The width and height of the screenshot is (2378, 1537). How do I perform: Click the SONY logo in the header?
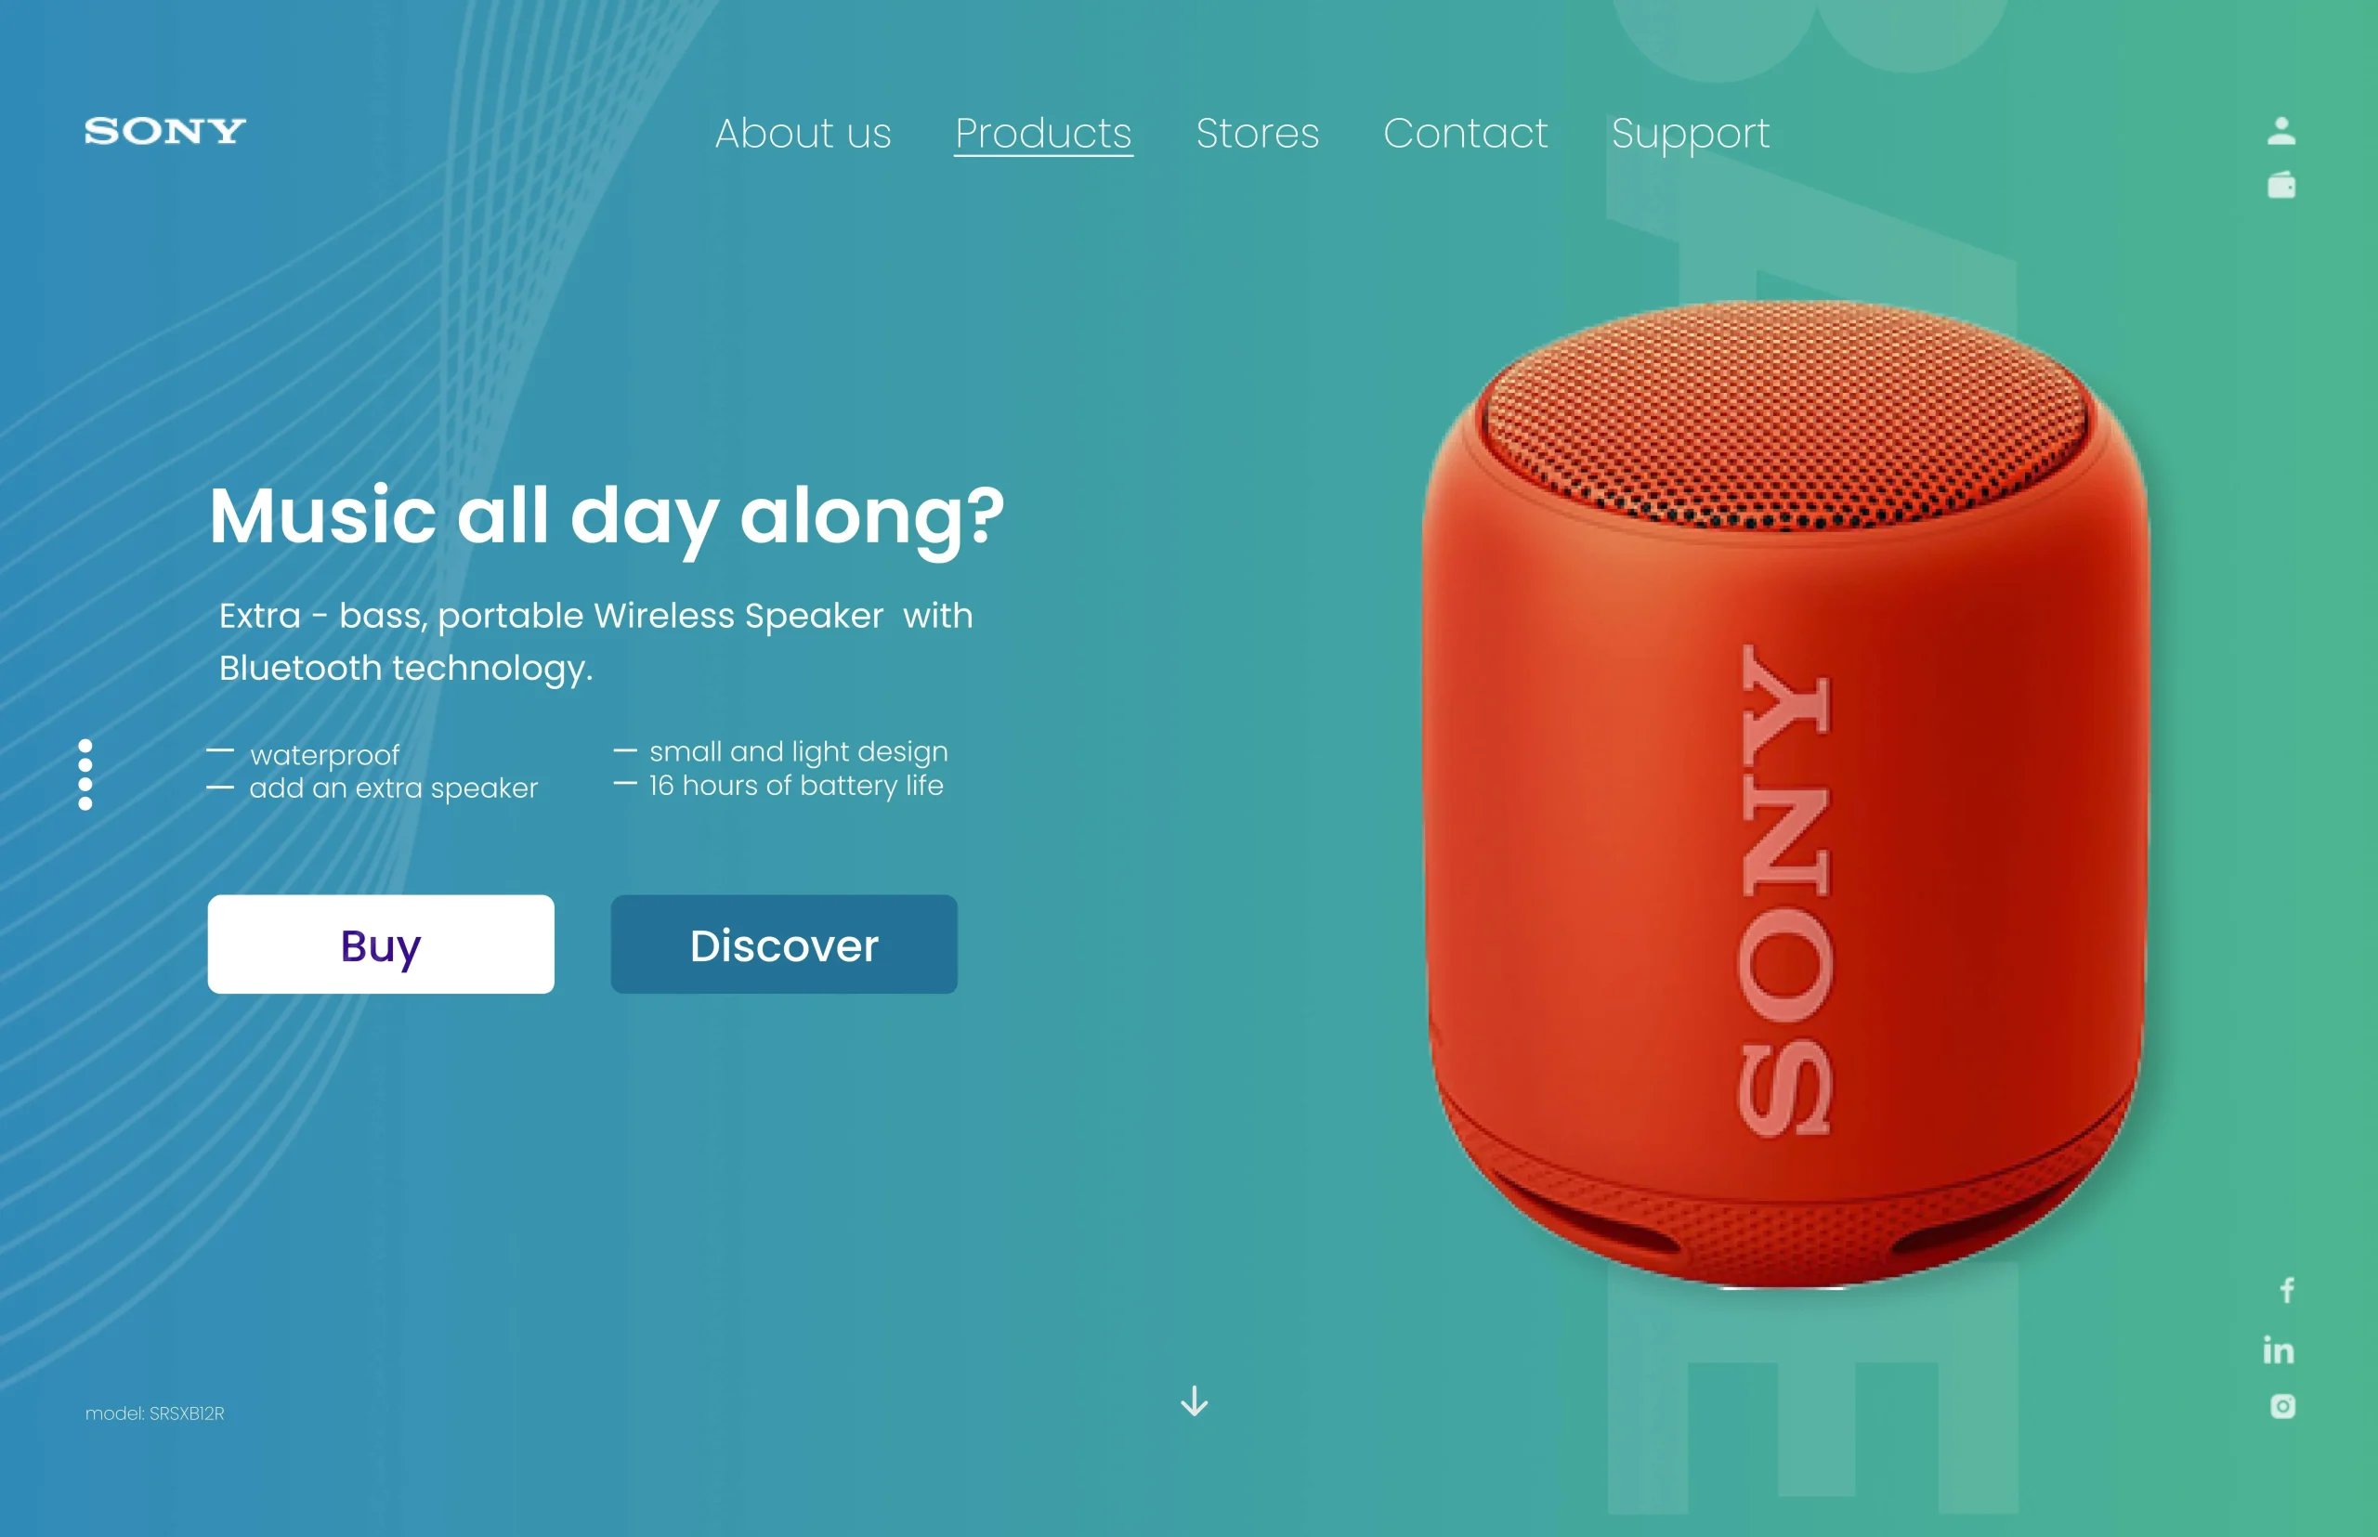coord(164,131)
